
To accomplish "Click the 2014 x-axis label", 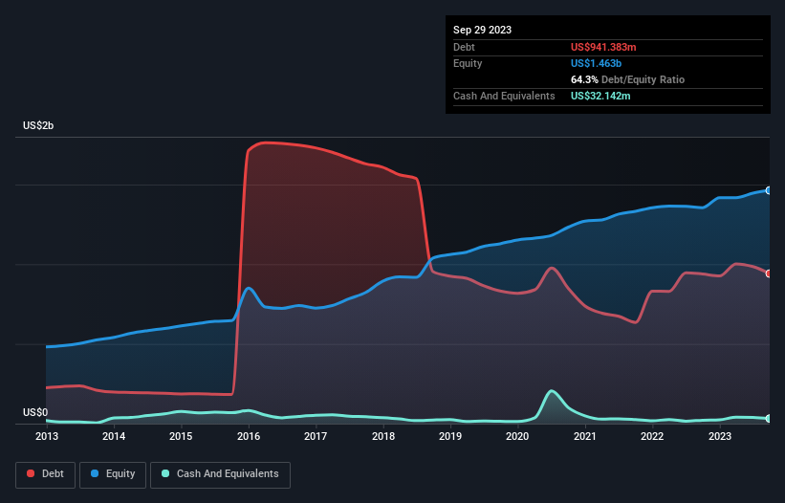I will tap(114, 436).
